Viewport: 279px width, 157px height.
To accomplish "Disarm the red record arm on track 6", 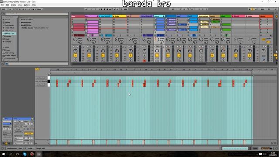I will coord(144,61).
